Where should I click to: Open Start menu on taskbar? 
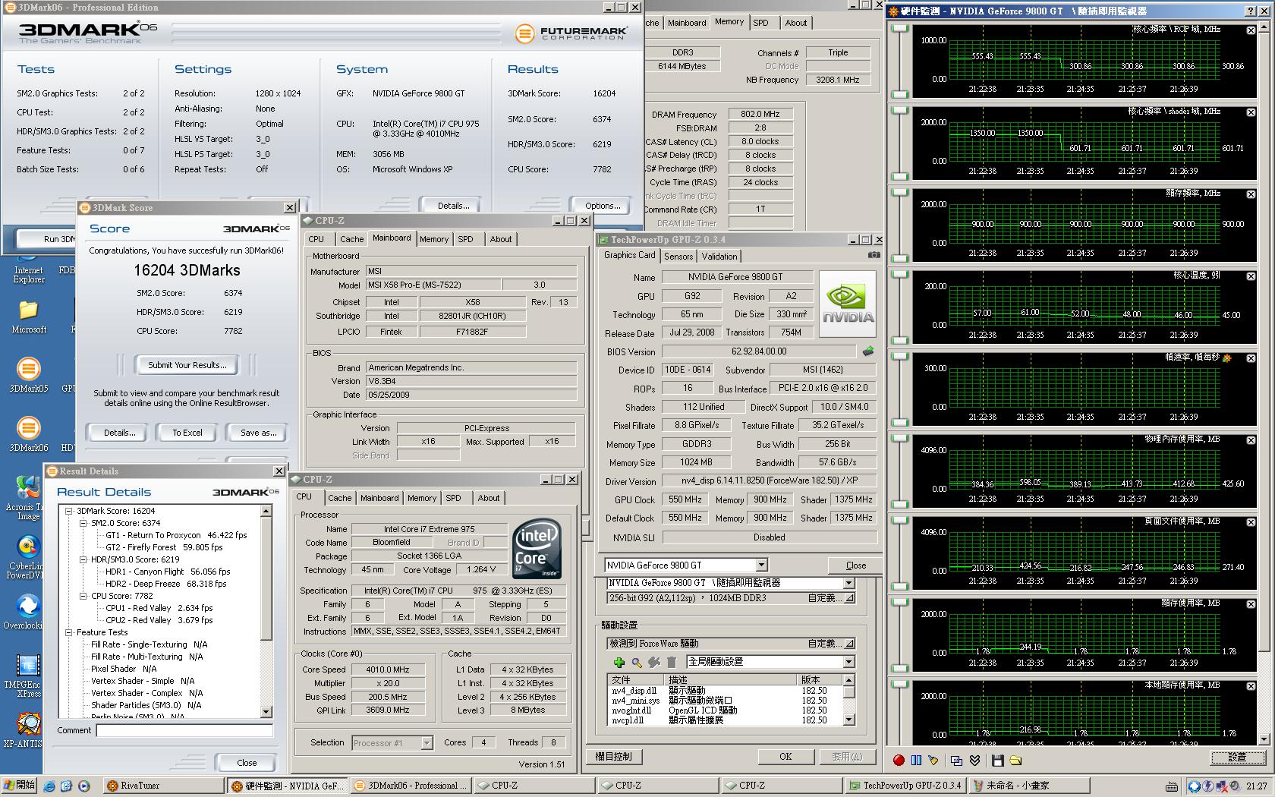pos(20,786)
